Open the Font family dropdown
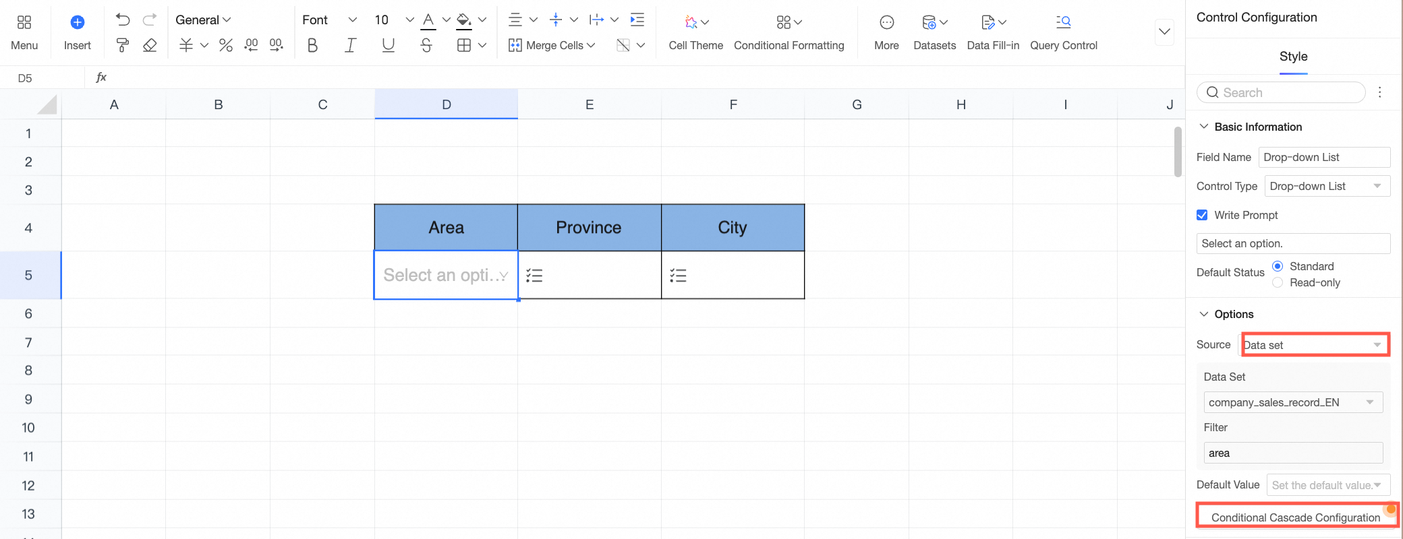Image resolution: width=1403 pixels, height=539 pixels. [x=330, y=20]
